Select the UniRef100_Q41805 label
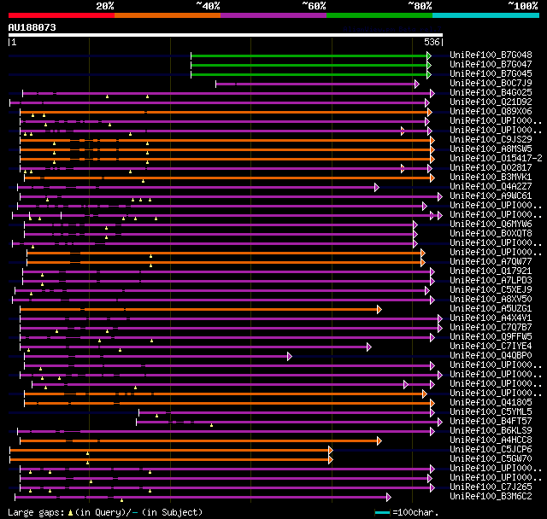The width and height of the screenshot is (547, 519). [x=491, y=403]
